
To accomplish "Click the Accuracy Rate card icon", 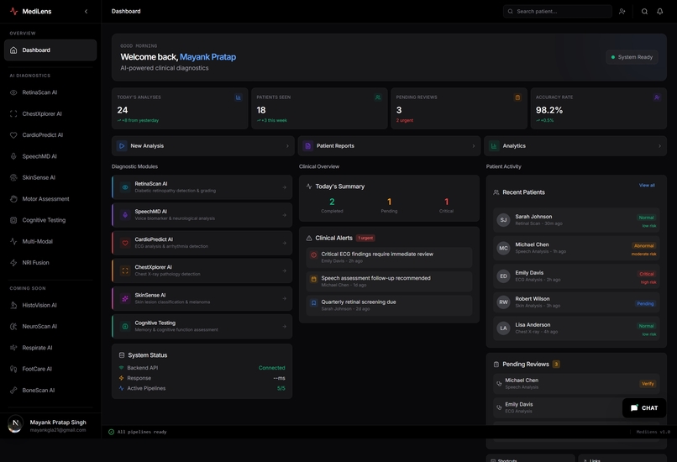I will (x=657, y=97).
